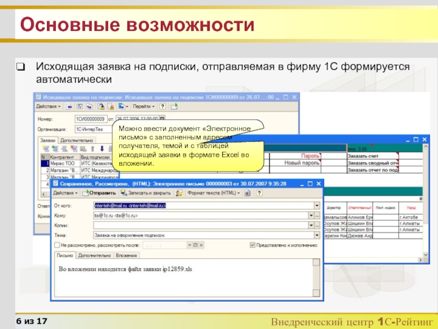Click the third icon after Действия in the заявка toolbar
The image size is (438, 329).
(x=89, y=106)
